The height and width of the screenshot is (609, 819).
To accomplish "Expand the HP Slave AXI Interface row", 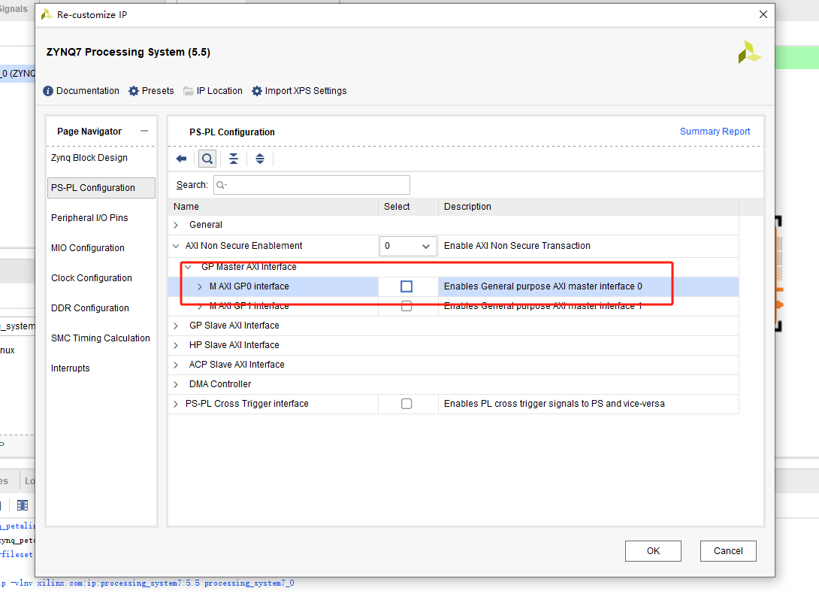I will click(x=176, y=346).
